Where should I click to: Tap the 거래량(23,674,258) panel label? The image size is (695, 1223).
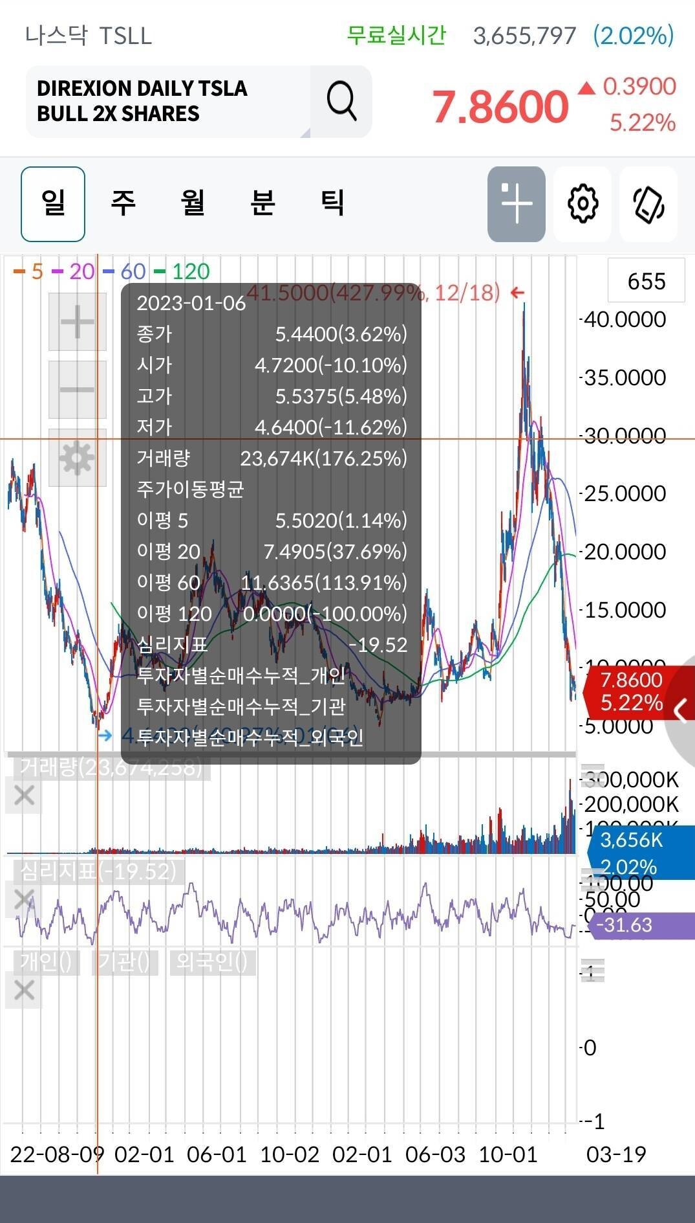(111, 767)
